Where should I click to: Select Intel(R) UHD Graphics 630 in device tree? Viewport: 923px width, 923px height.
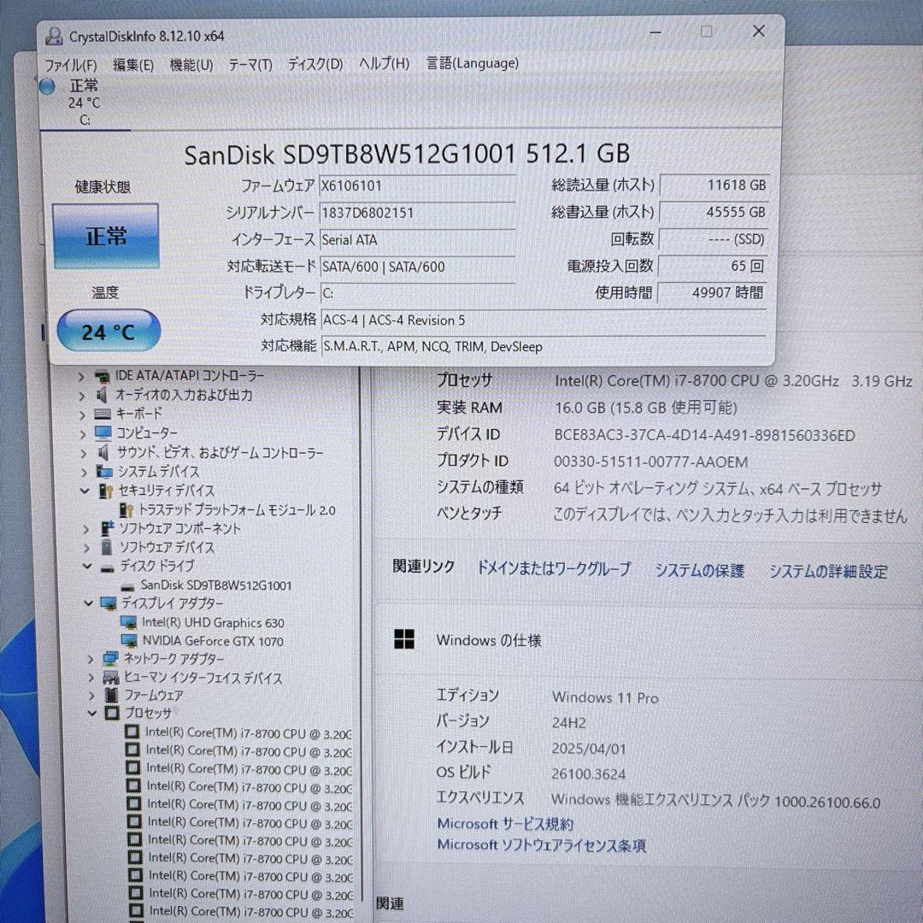[213, 623]
